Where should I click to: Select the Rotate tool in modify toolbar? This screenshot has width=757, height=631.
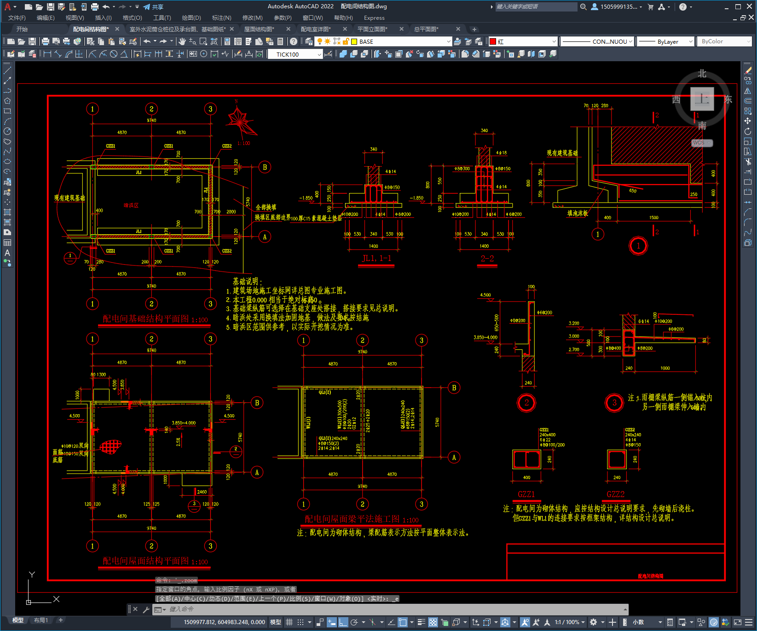point(748,131)
